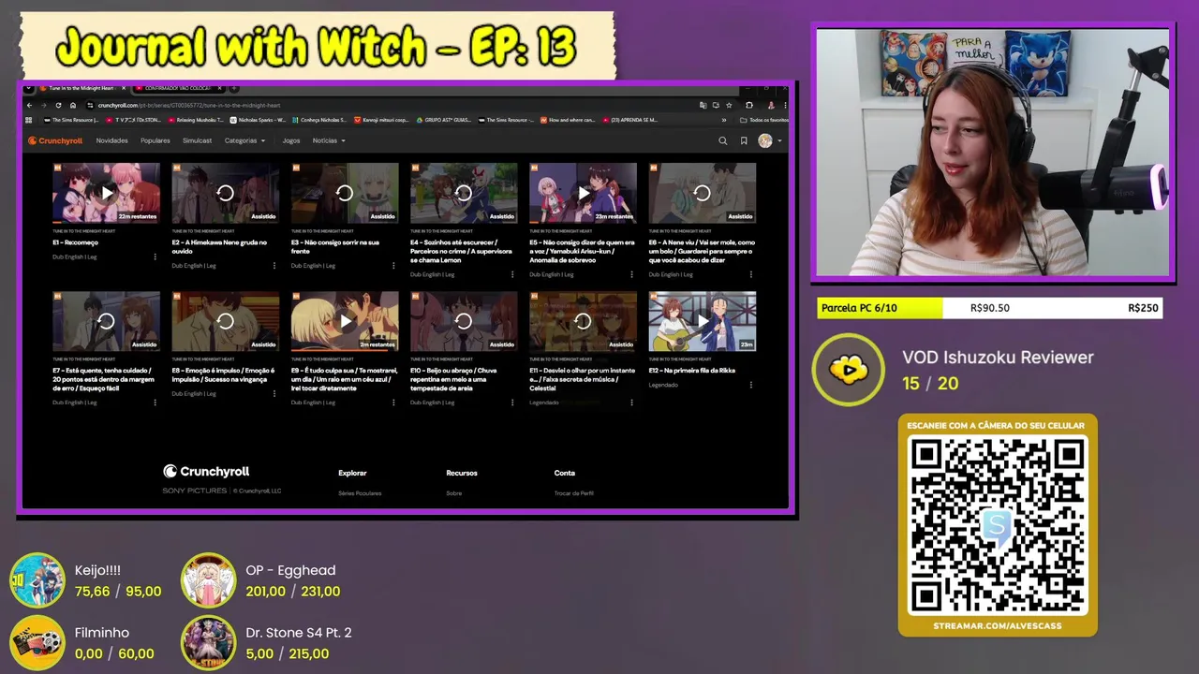1199x674 pixels.
Task: Open more options for episode E4
Action: (x=512, y=274)
